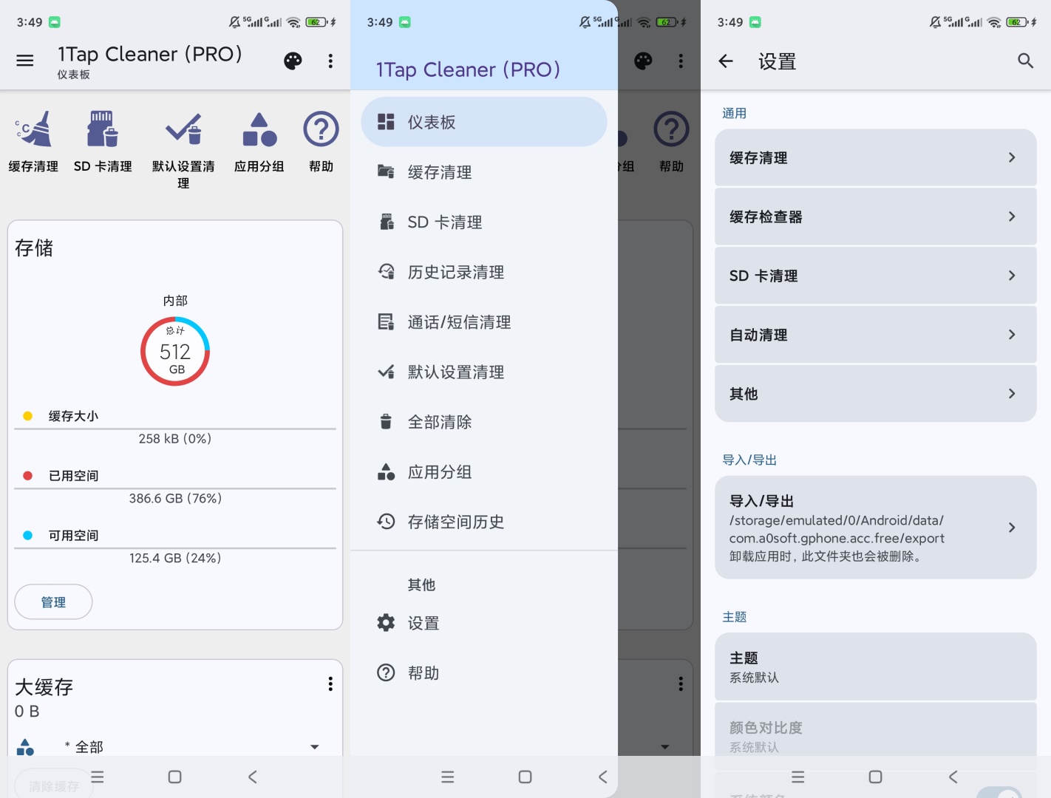This screenshot has height=798, width=1051.
Task: Click the settings gear icon in drawer
Action: (x=386, y=623)
